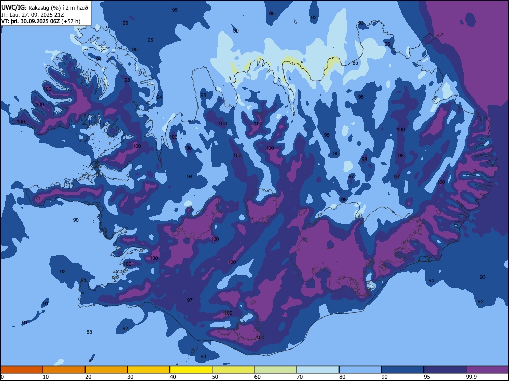Pick the bright yellow 40–50 legend swatch

click(191, 370)
